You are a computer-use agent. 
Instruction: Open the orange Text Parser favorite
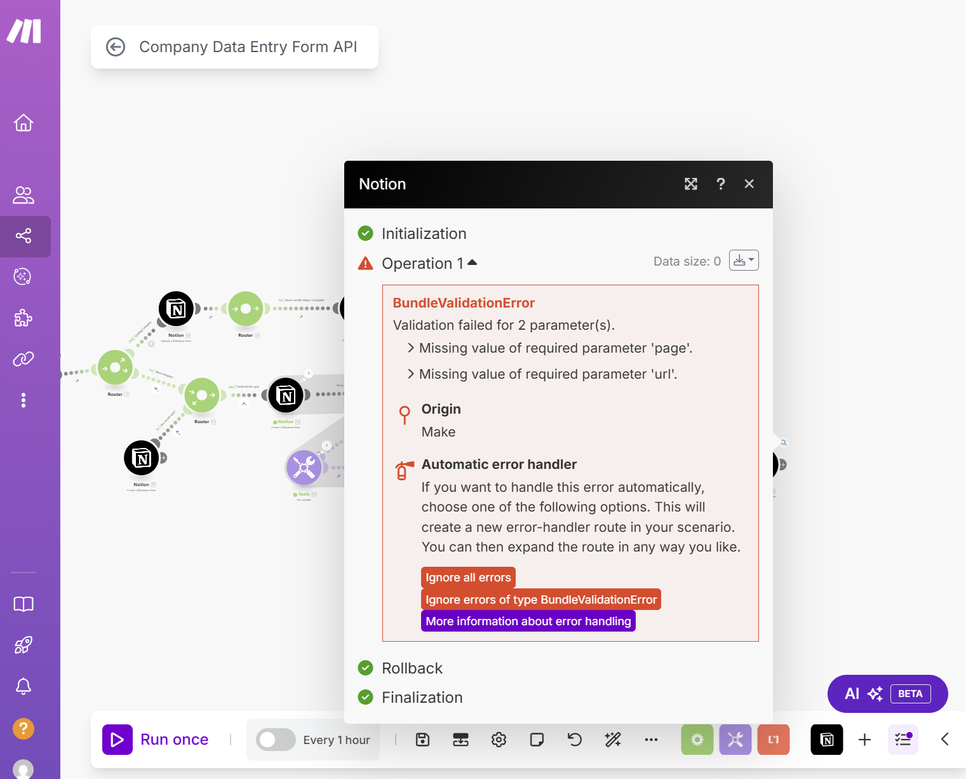point(774,740)
